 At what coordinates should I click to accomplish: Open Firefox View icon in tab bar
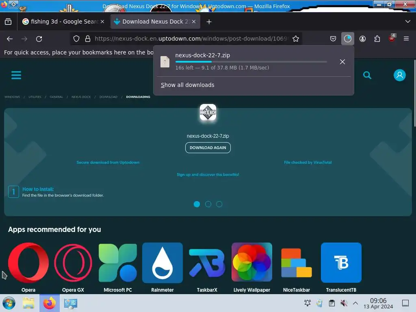click(x=8, y=22)
